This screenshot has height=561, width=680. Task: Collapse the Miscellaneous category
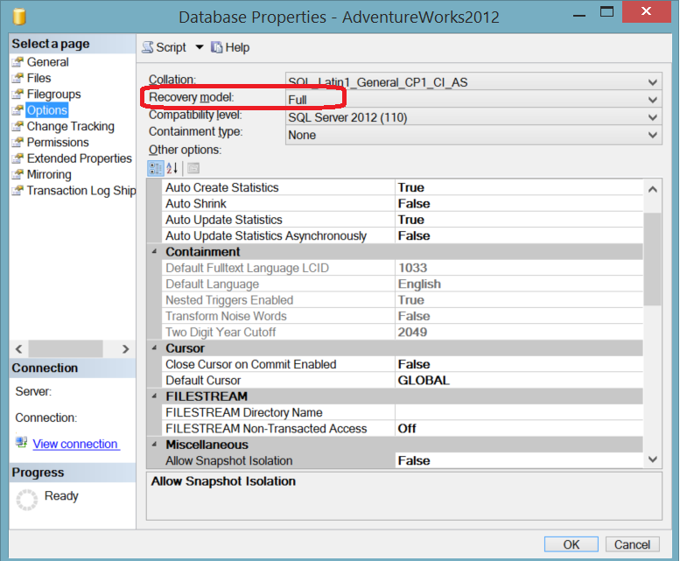[x=154, y=445]
